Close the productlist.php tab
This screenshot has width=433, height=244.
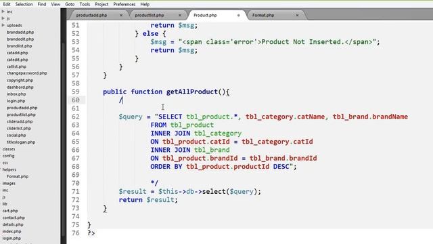pyautogui.click(x=180, y=15)
